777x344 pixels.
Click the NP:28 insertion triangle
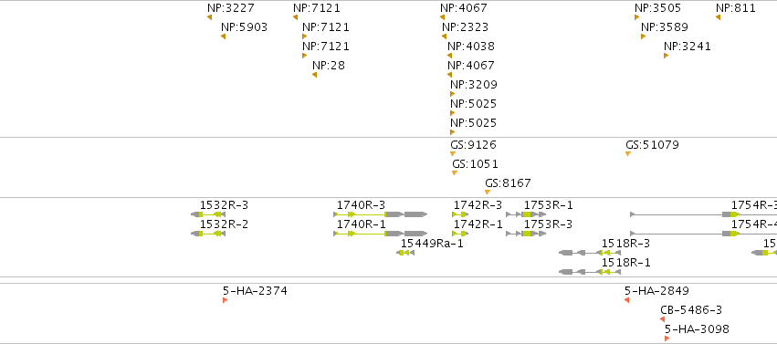coord(315,75)
